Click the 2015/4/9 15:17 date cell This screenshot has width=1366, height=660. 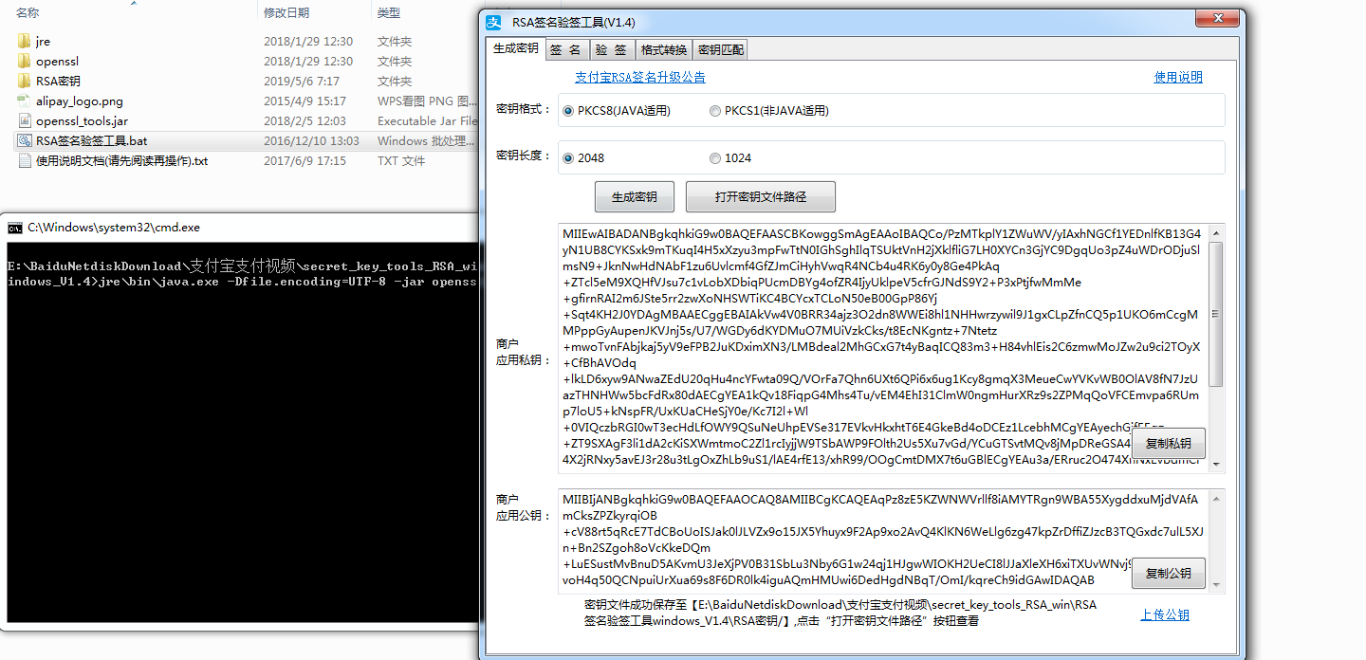(305, 101)
